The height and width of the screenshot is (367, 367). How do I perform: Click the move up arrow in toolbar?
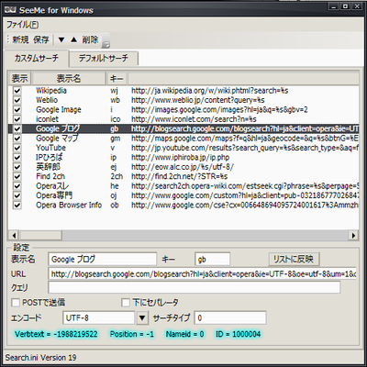(x=73, y=39)
